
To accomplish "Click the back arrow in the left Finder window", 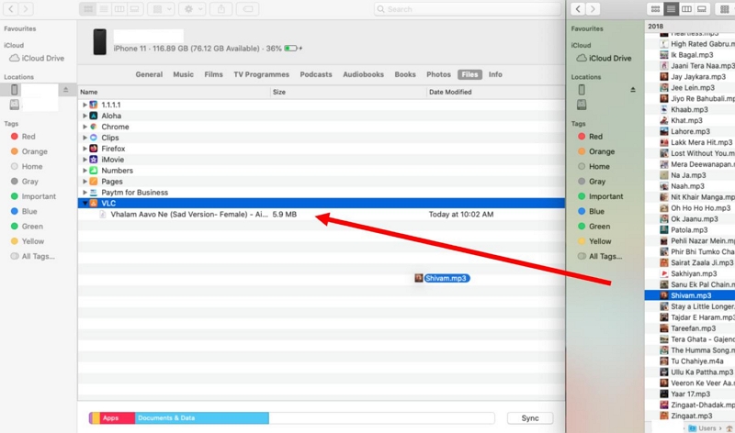I will (11, 9).
